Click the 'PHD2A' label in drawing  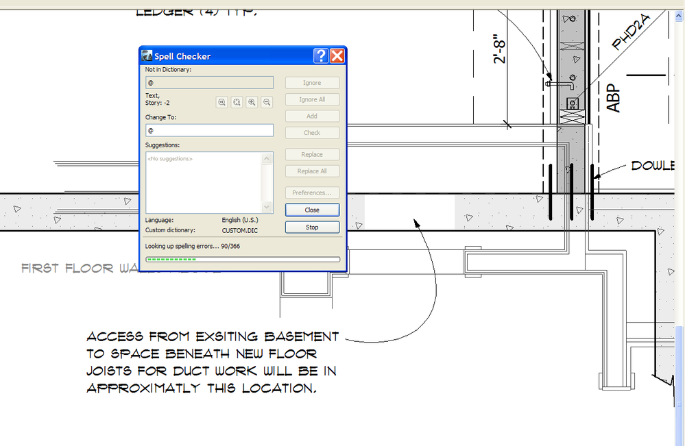tap(632, 32)
